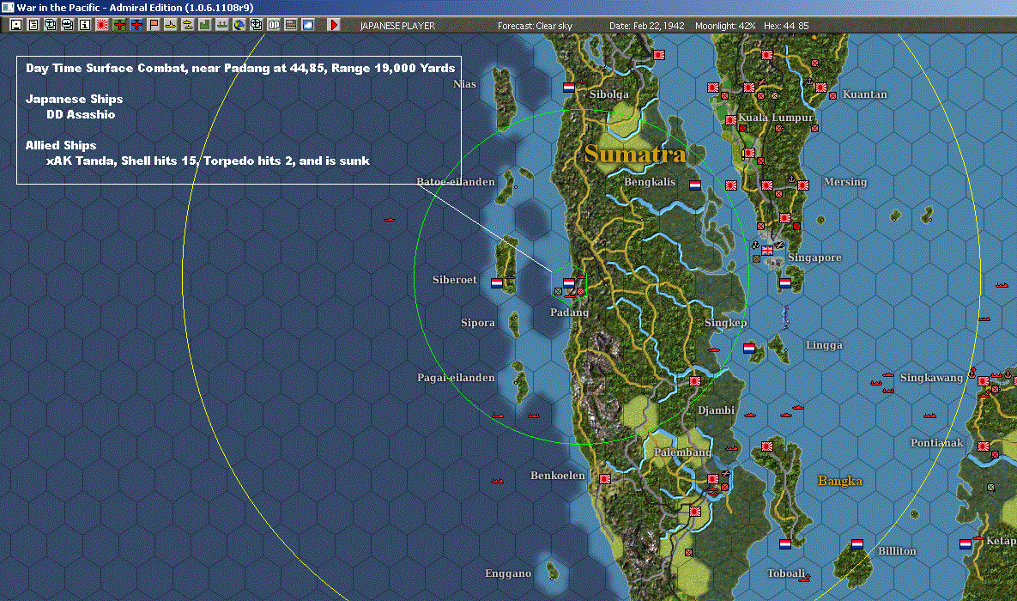Click the Japanese rising sun flag toolbar icon
Viewport: 1017px width, 601px height.
click(102, 25)
